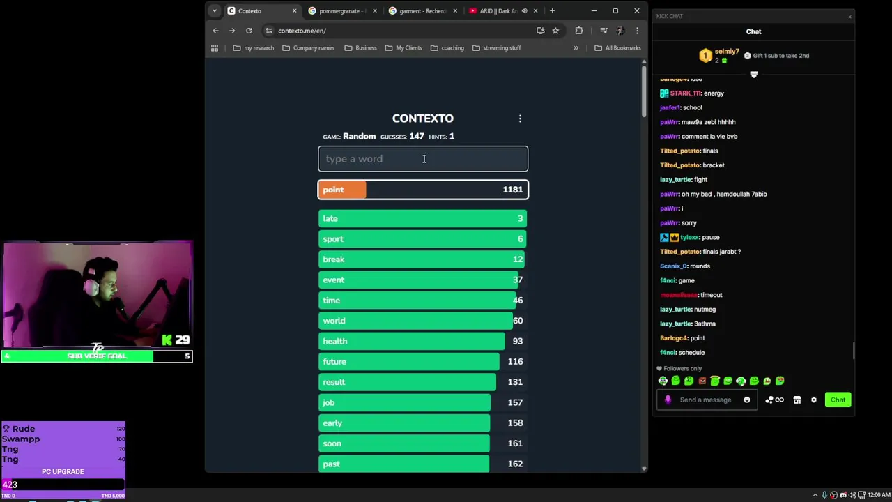892x502 pixels.
Task: Open the browser extensions puzzle icon
Action: (579, 31)
